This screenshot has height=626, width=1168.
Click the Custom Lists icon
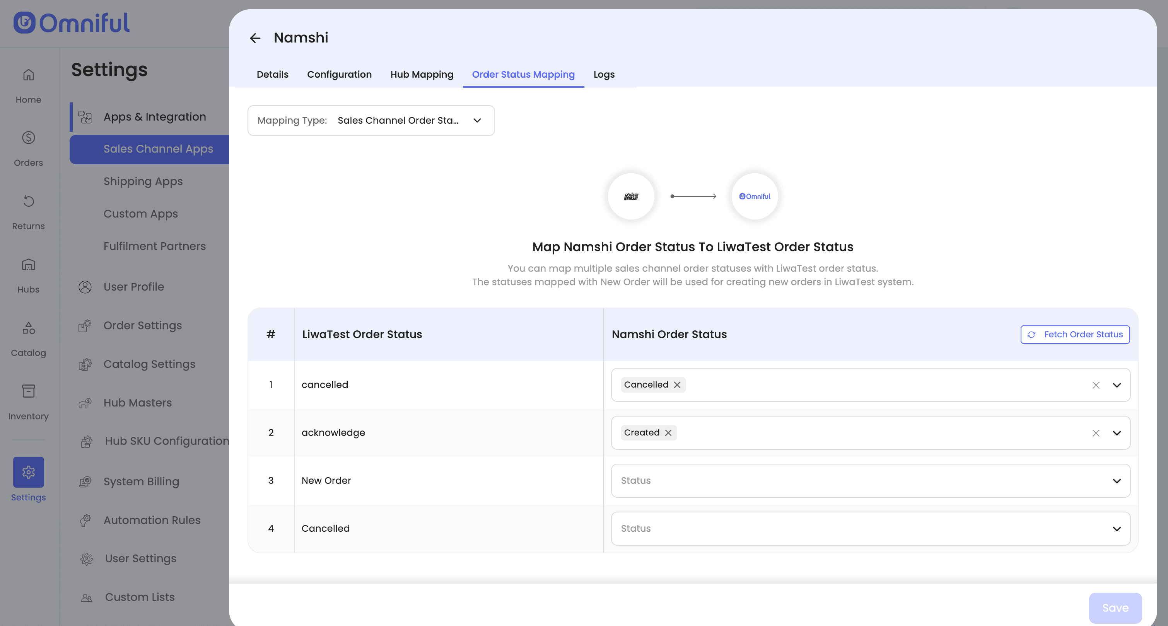click(x=86, y=597)
